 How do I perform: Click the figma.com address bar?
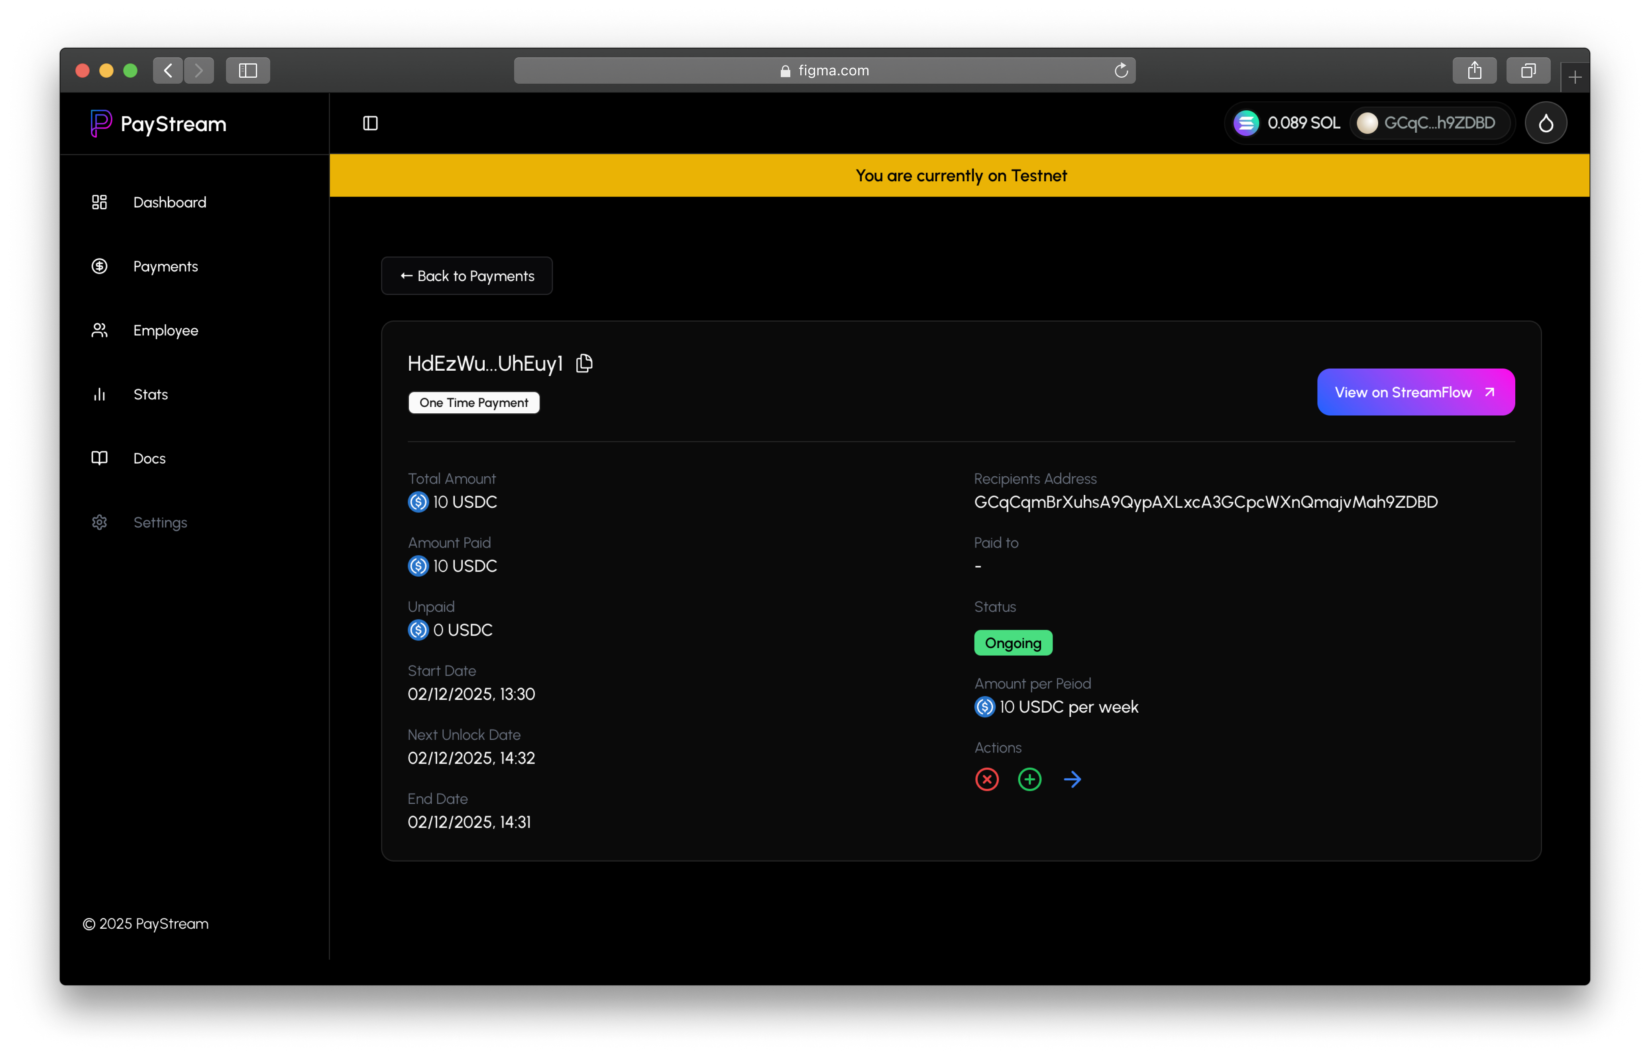(824, 71)
